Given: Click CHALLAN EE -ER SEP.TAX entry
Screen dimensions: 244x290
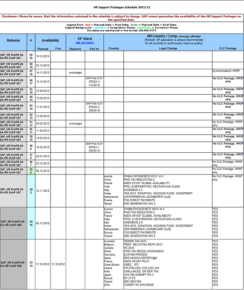Looking at the screenshot, I should (141, 271).
